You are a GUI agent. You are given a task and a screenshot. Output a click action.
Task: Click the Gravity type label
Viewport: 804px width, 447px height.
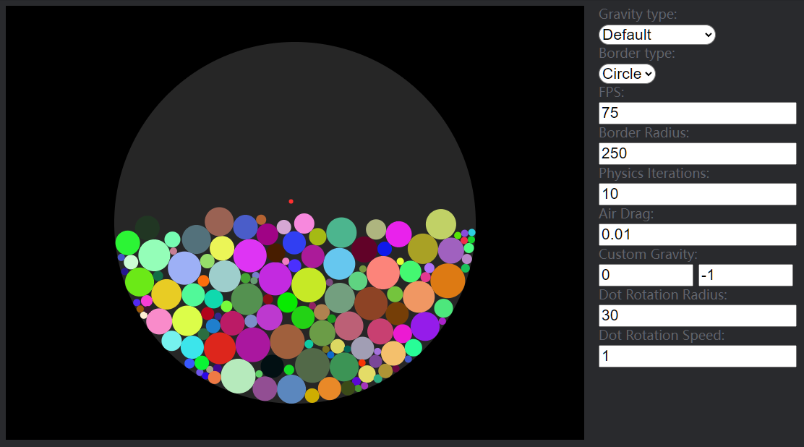[638, 14]
